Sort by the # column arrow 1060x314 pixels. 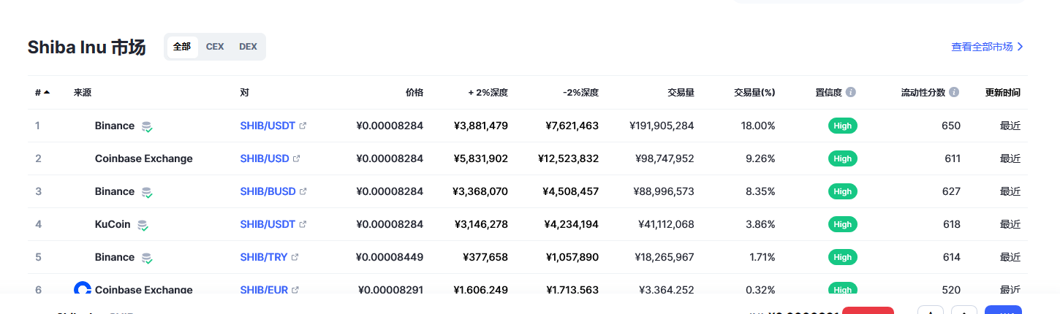coord(47,93)
